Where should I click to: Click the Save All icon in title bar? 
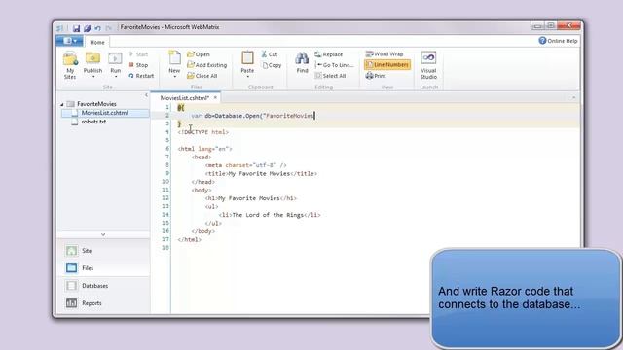tap(87, 28)
